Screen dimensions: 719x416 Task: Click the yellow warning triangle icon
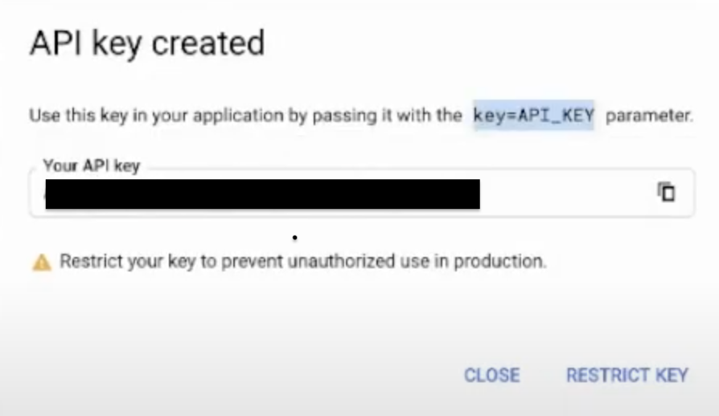(x=41, y=262)
